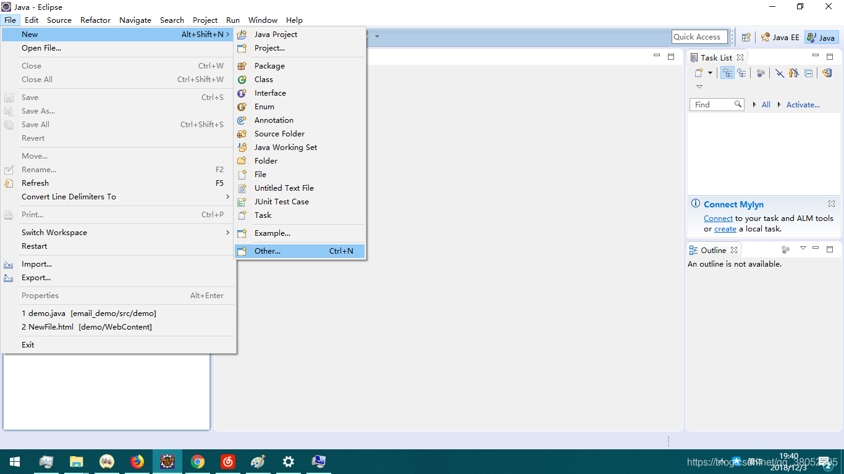Screen dimensions: 844x474
Task: Toggle Focus on Active Task in Outline
Action: coord(785,249)
